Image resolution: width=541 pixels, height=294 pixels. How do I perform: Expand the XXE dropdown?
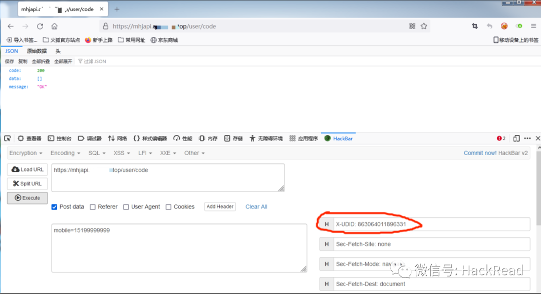(x=168, y=153)
